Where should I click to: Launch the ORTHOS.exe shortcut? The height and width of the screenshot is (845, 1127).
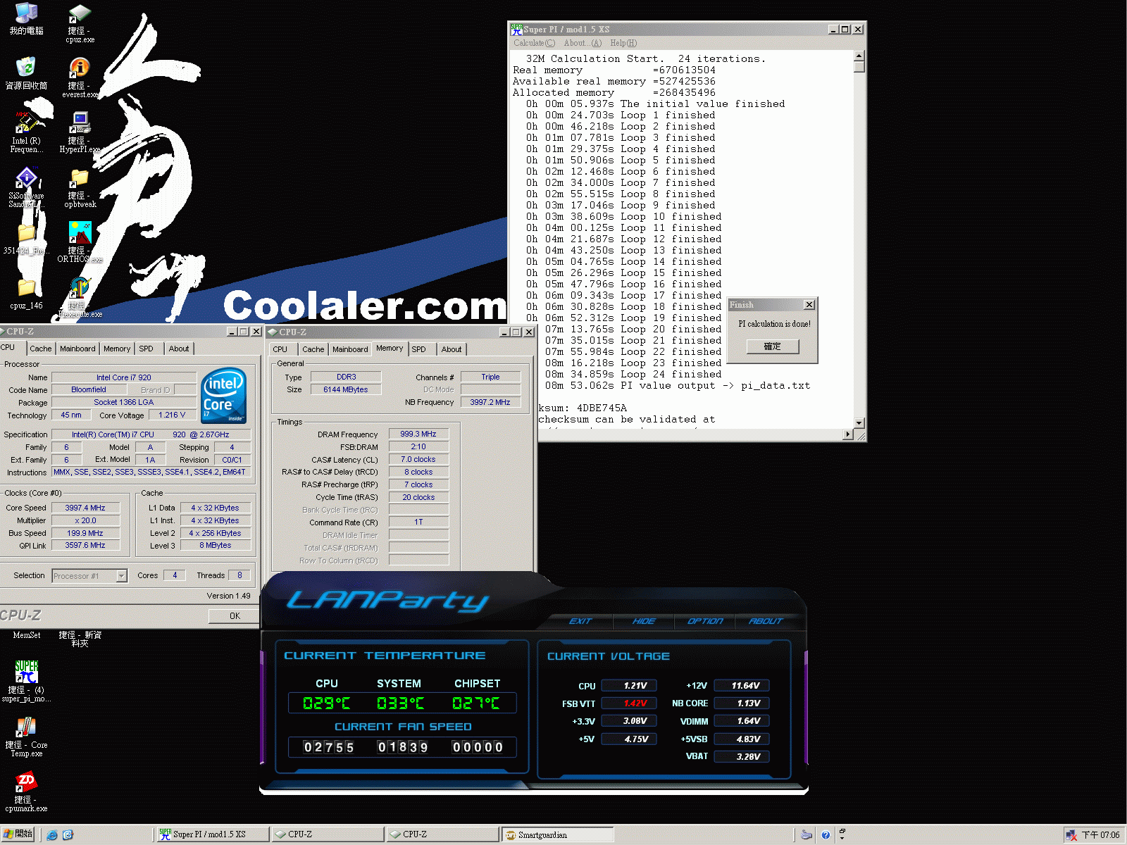80,242
